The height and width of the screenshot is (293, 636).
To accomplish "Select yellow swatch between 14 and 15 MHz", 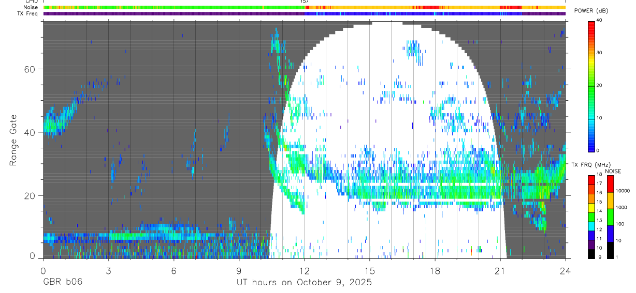I will click(x=591, y=208).
